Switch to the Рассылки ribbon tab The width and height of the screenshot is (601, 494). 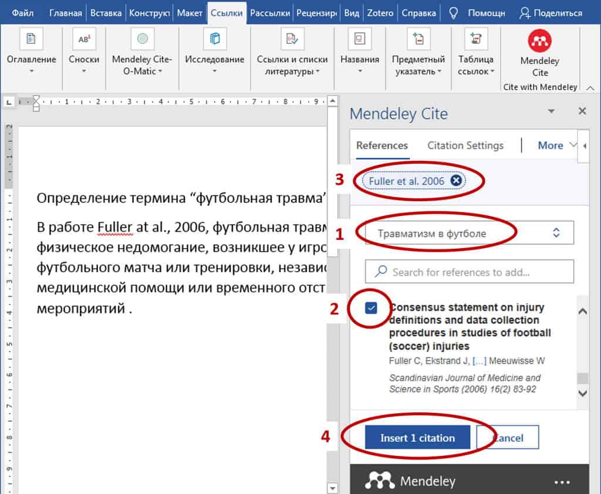tap(270, 13)
